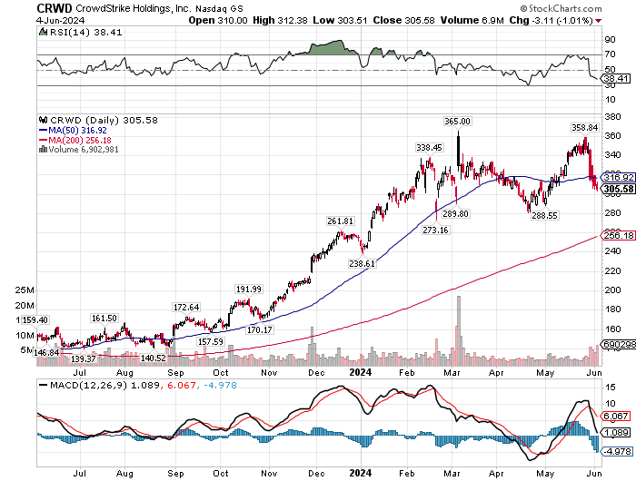Click the 191.99 price label

pyautogui.click(x=249, y=290)
